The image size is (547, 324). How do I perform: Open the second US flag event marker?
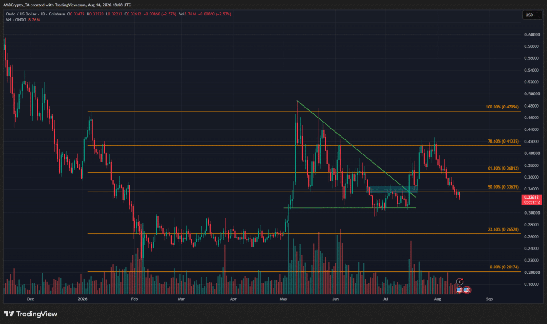coord(467,290)
